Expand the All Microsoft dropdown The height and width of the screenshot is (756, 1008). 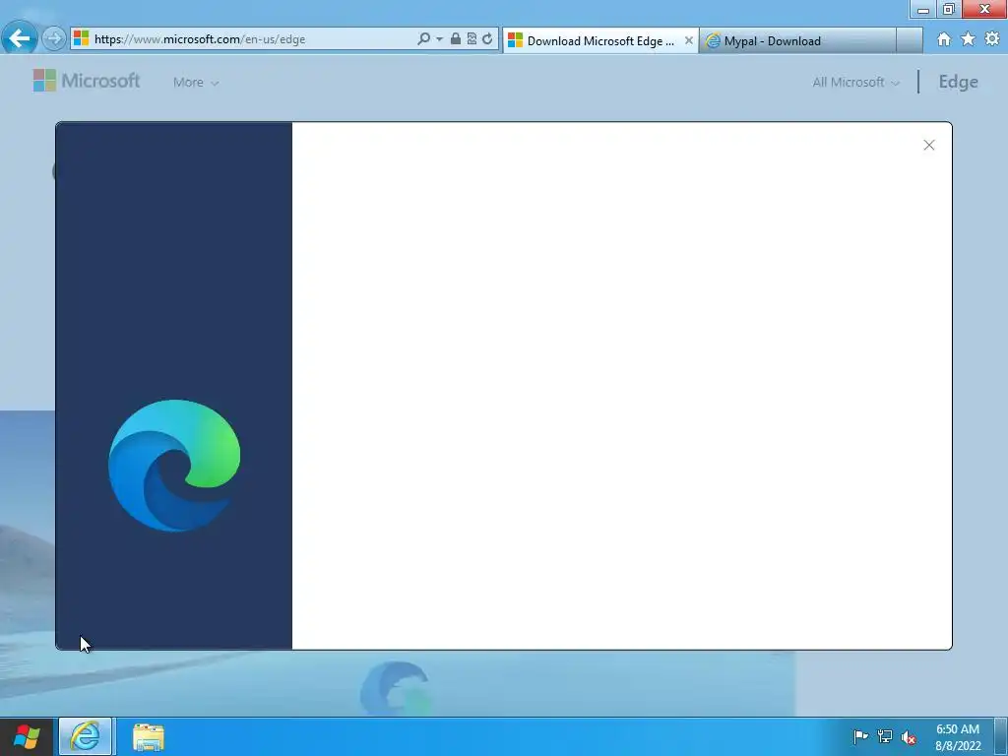coord(855,83)
